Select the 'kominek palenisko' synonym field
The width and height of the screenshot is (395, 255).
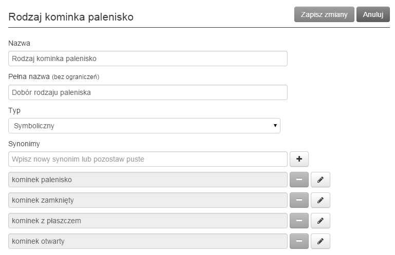tap(148, 180)
